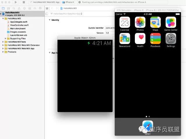Image resolution: width=186 pixels, height=139 pixels.
Task: Click the running status message in toolbar
Action: (x=114, y=2)
